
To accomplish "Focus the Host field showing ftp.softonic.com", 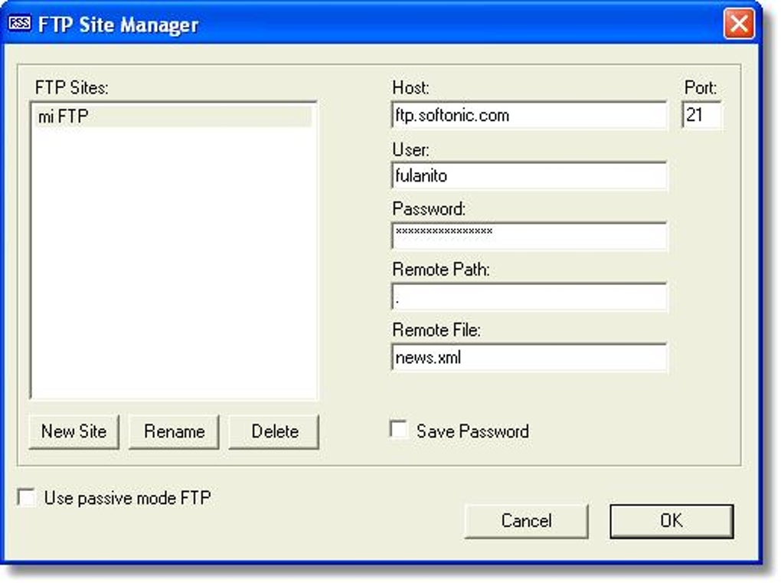I will [x=529, y=116].
